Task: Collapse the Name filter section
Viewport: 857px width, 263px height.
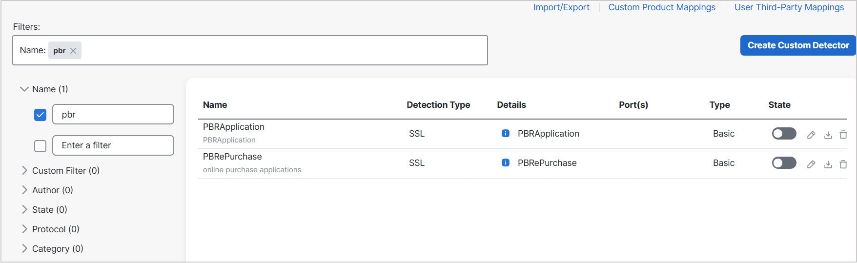Action: click(x=24, y=89)
